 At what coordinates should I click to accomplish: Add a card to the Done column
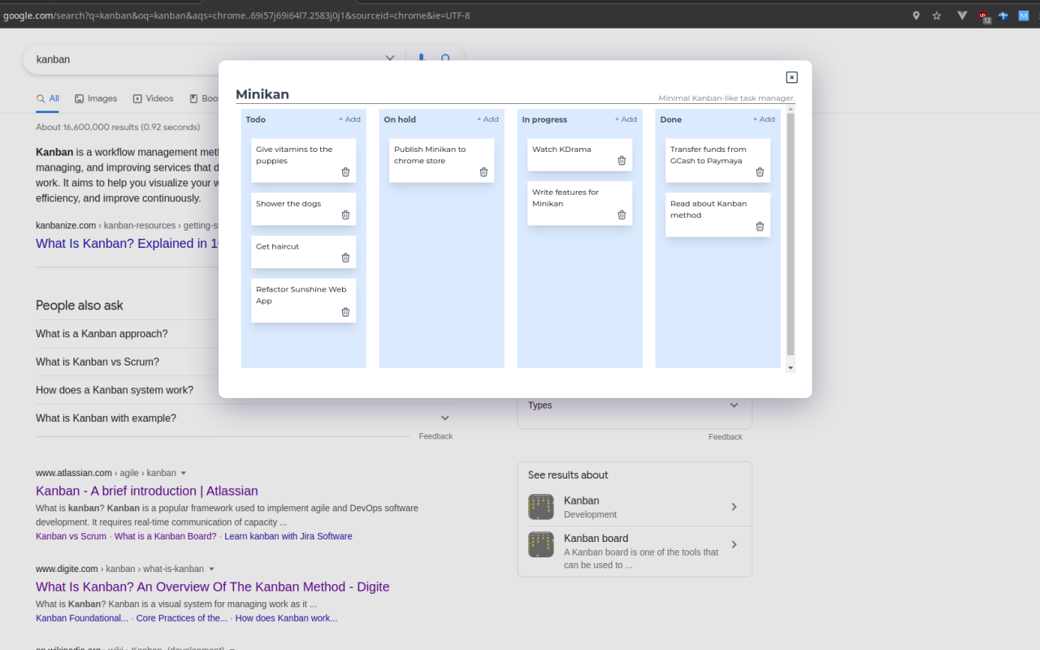point(764,119)
